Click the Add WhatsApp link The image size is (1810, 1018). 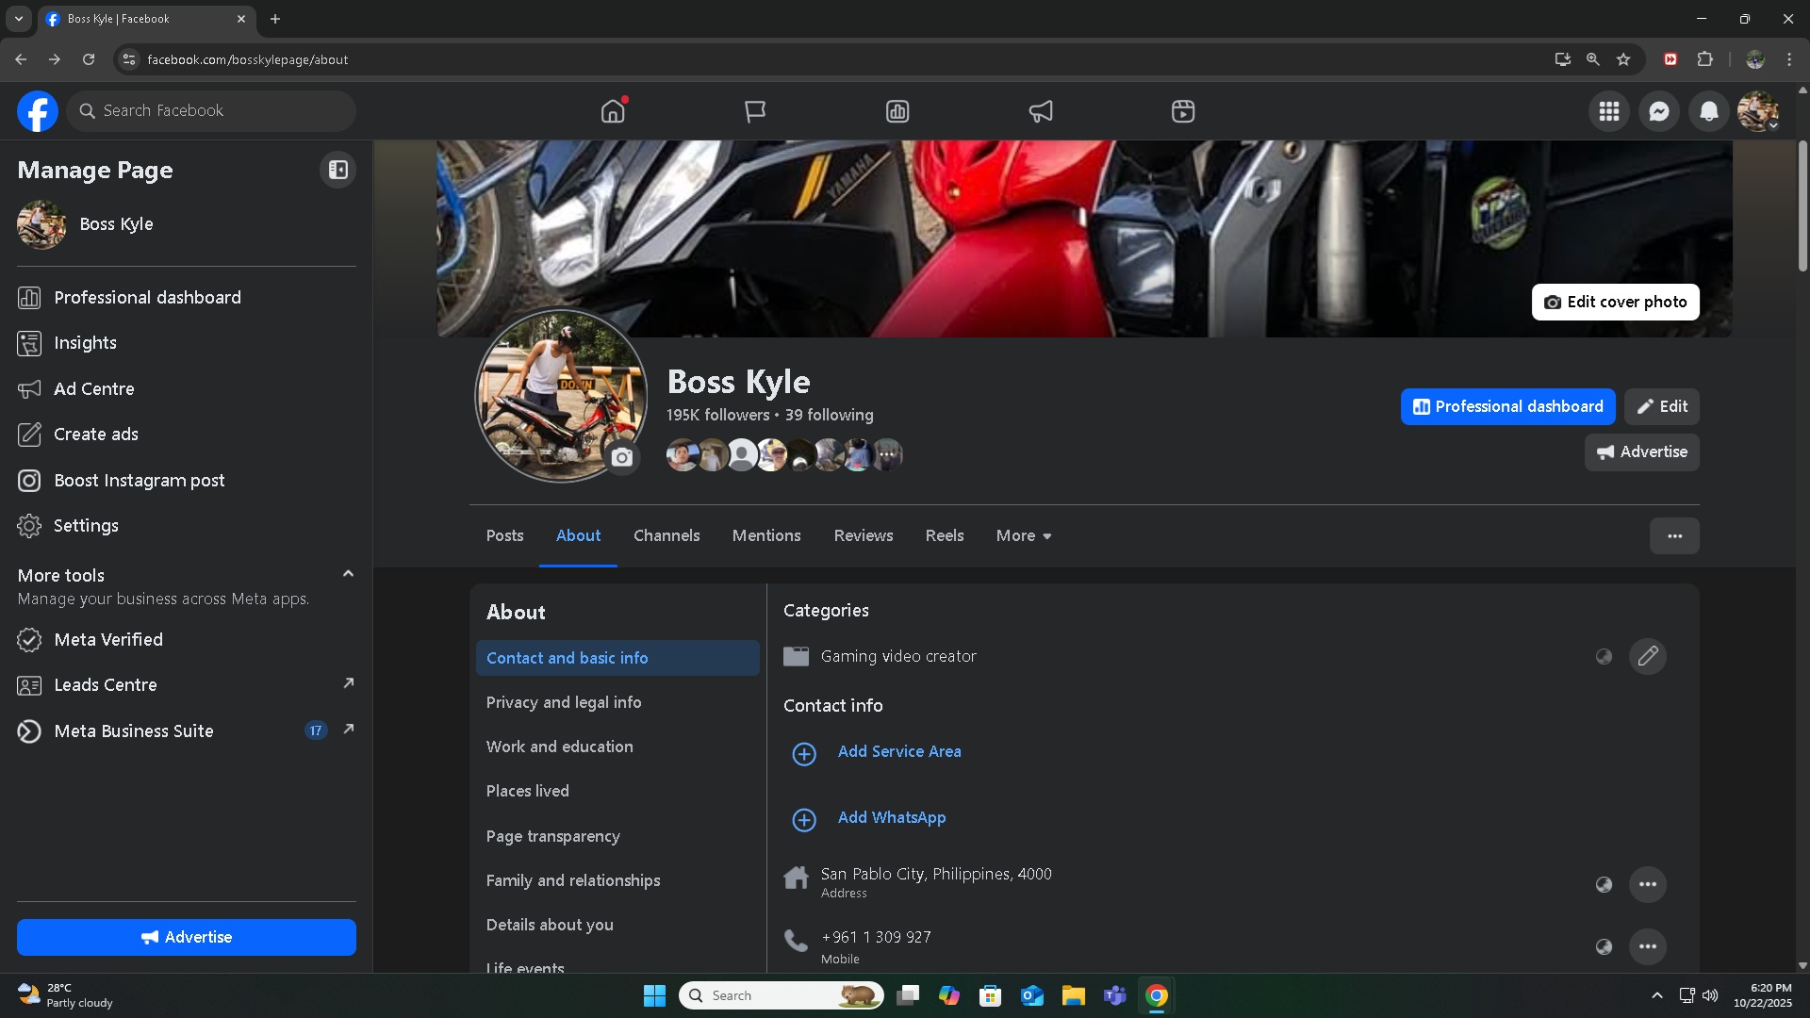point(891,817)
